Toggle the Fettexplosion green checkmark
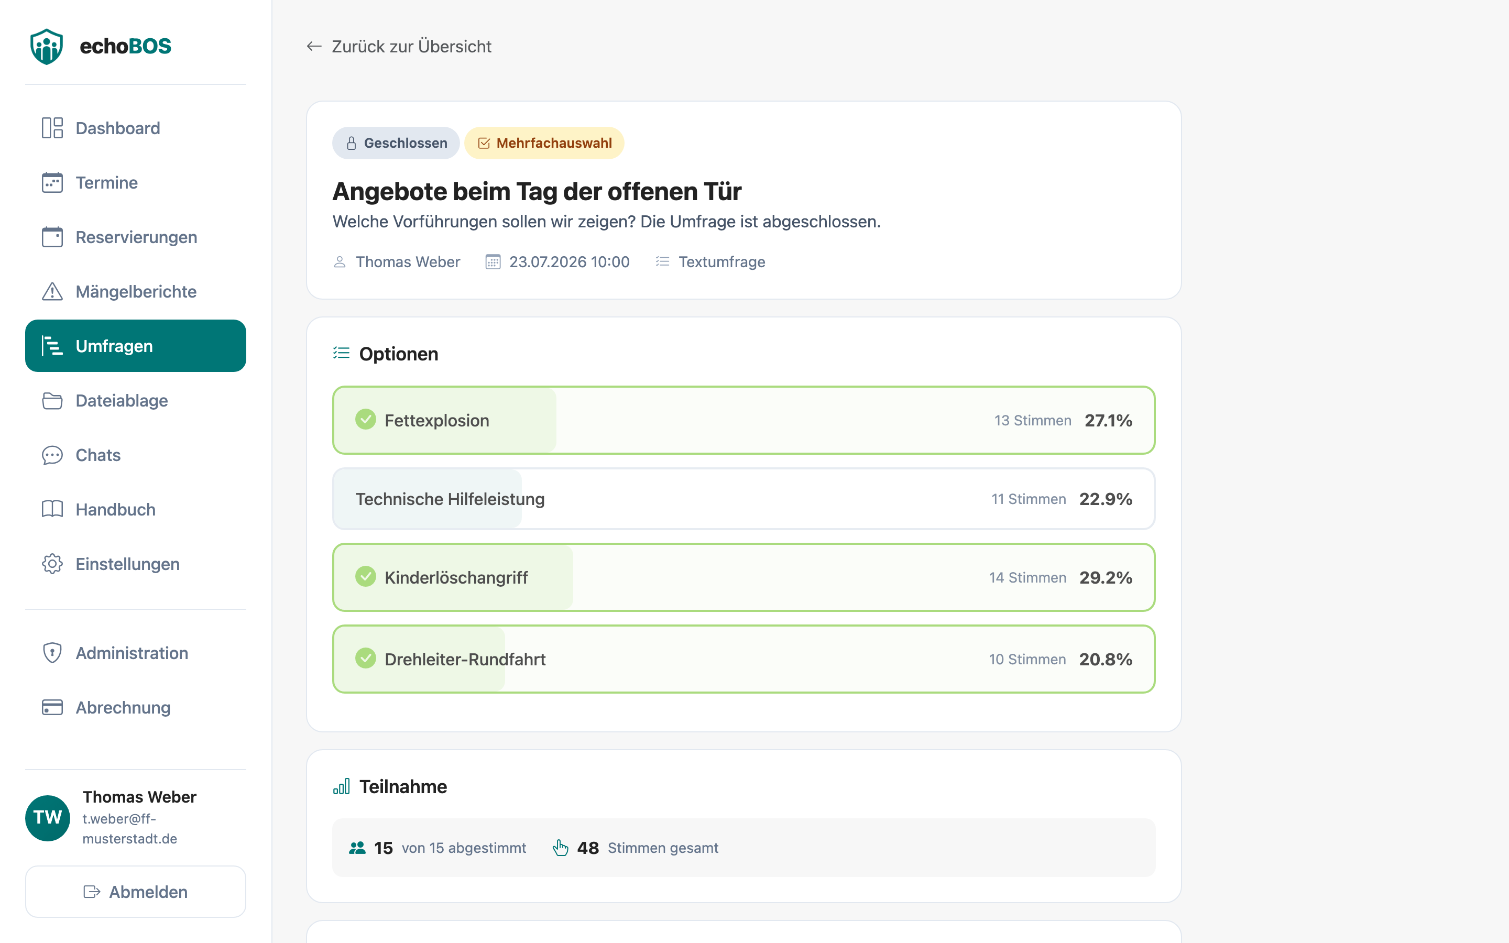This screenshot has height=943, width=1509. point(366,420)
